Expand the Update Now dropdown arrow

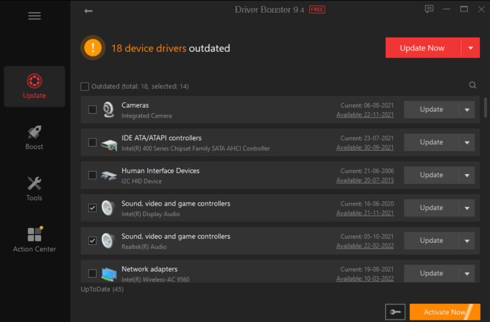click(x=470, y=48)
